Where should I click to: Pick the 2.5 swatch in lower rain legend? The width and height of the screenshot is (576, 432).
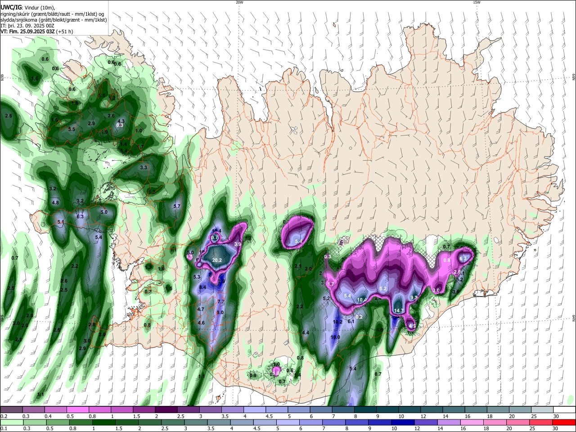tap(173, 422)
